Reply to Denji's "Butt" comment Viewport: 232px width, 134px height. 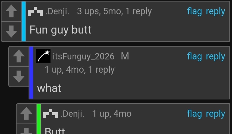215,114
